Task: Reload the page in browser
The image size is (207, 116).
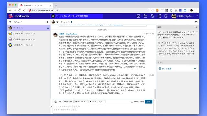Action: click(19, 10)
